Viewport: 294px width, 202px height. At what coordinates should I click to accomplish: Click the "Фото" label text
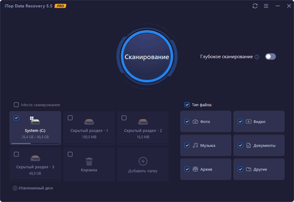pyautogui.click(x=205, y=122)
